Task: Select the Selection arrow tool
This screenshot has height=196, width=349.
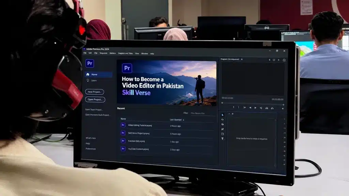Action: [x=222, y=115]
